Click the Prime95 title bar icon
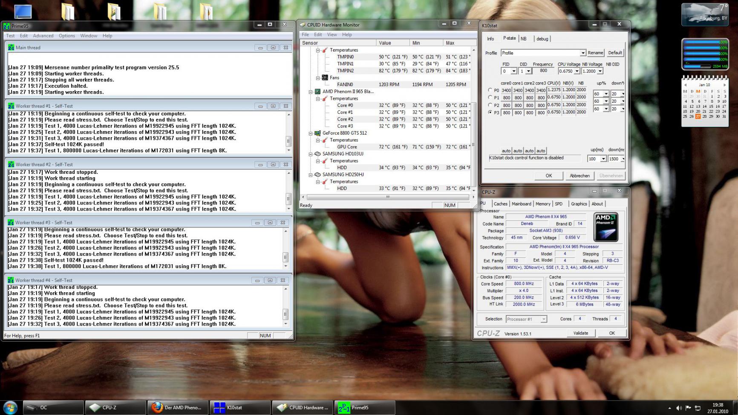The width and height of the screenshot is (738, 415). click(x=7, y=26)
